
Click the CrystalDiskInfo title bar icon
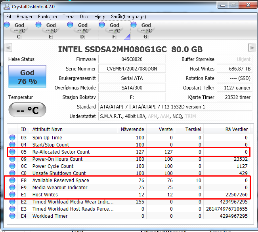(7, 7)
